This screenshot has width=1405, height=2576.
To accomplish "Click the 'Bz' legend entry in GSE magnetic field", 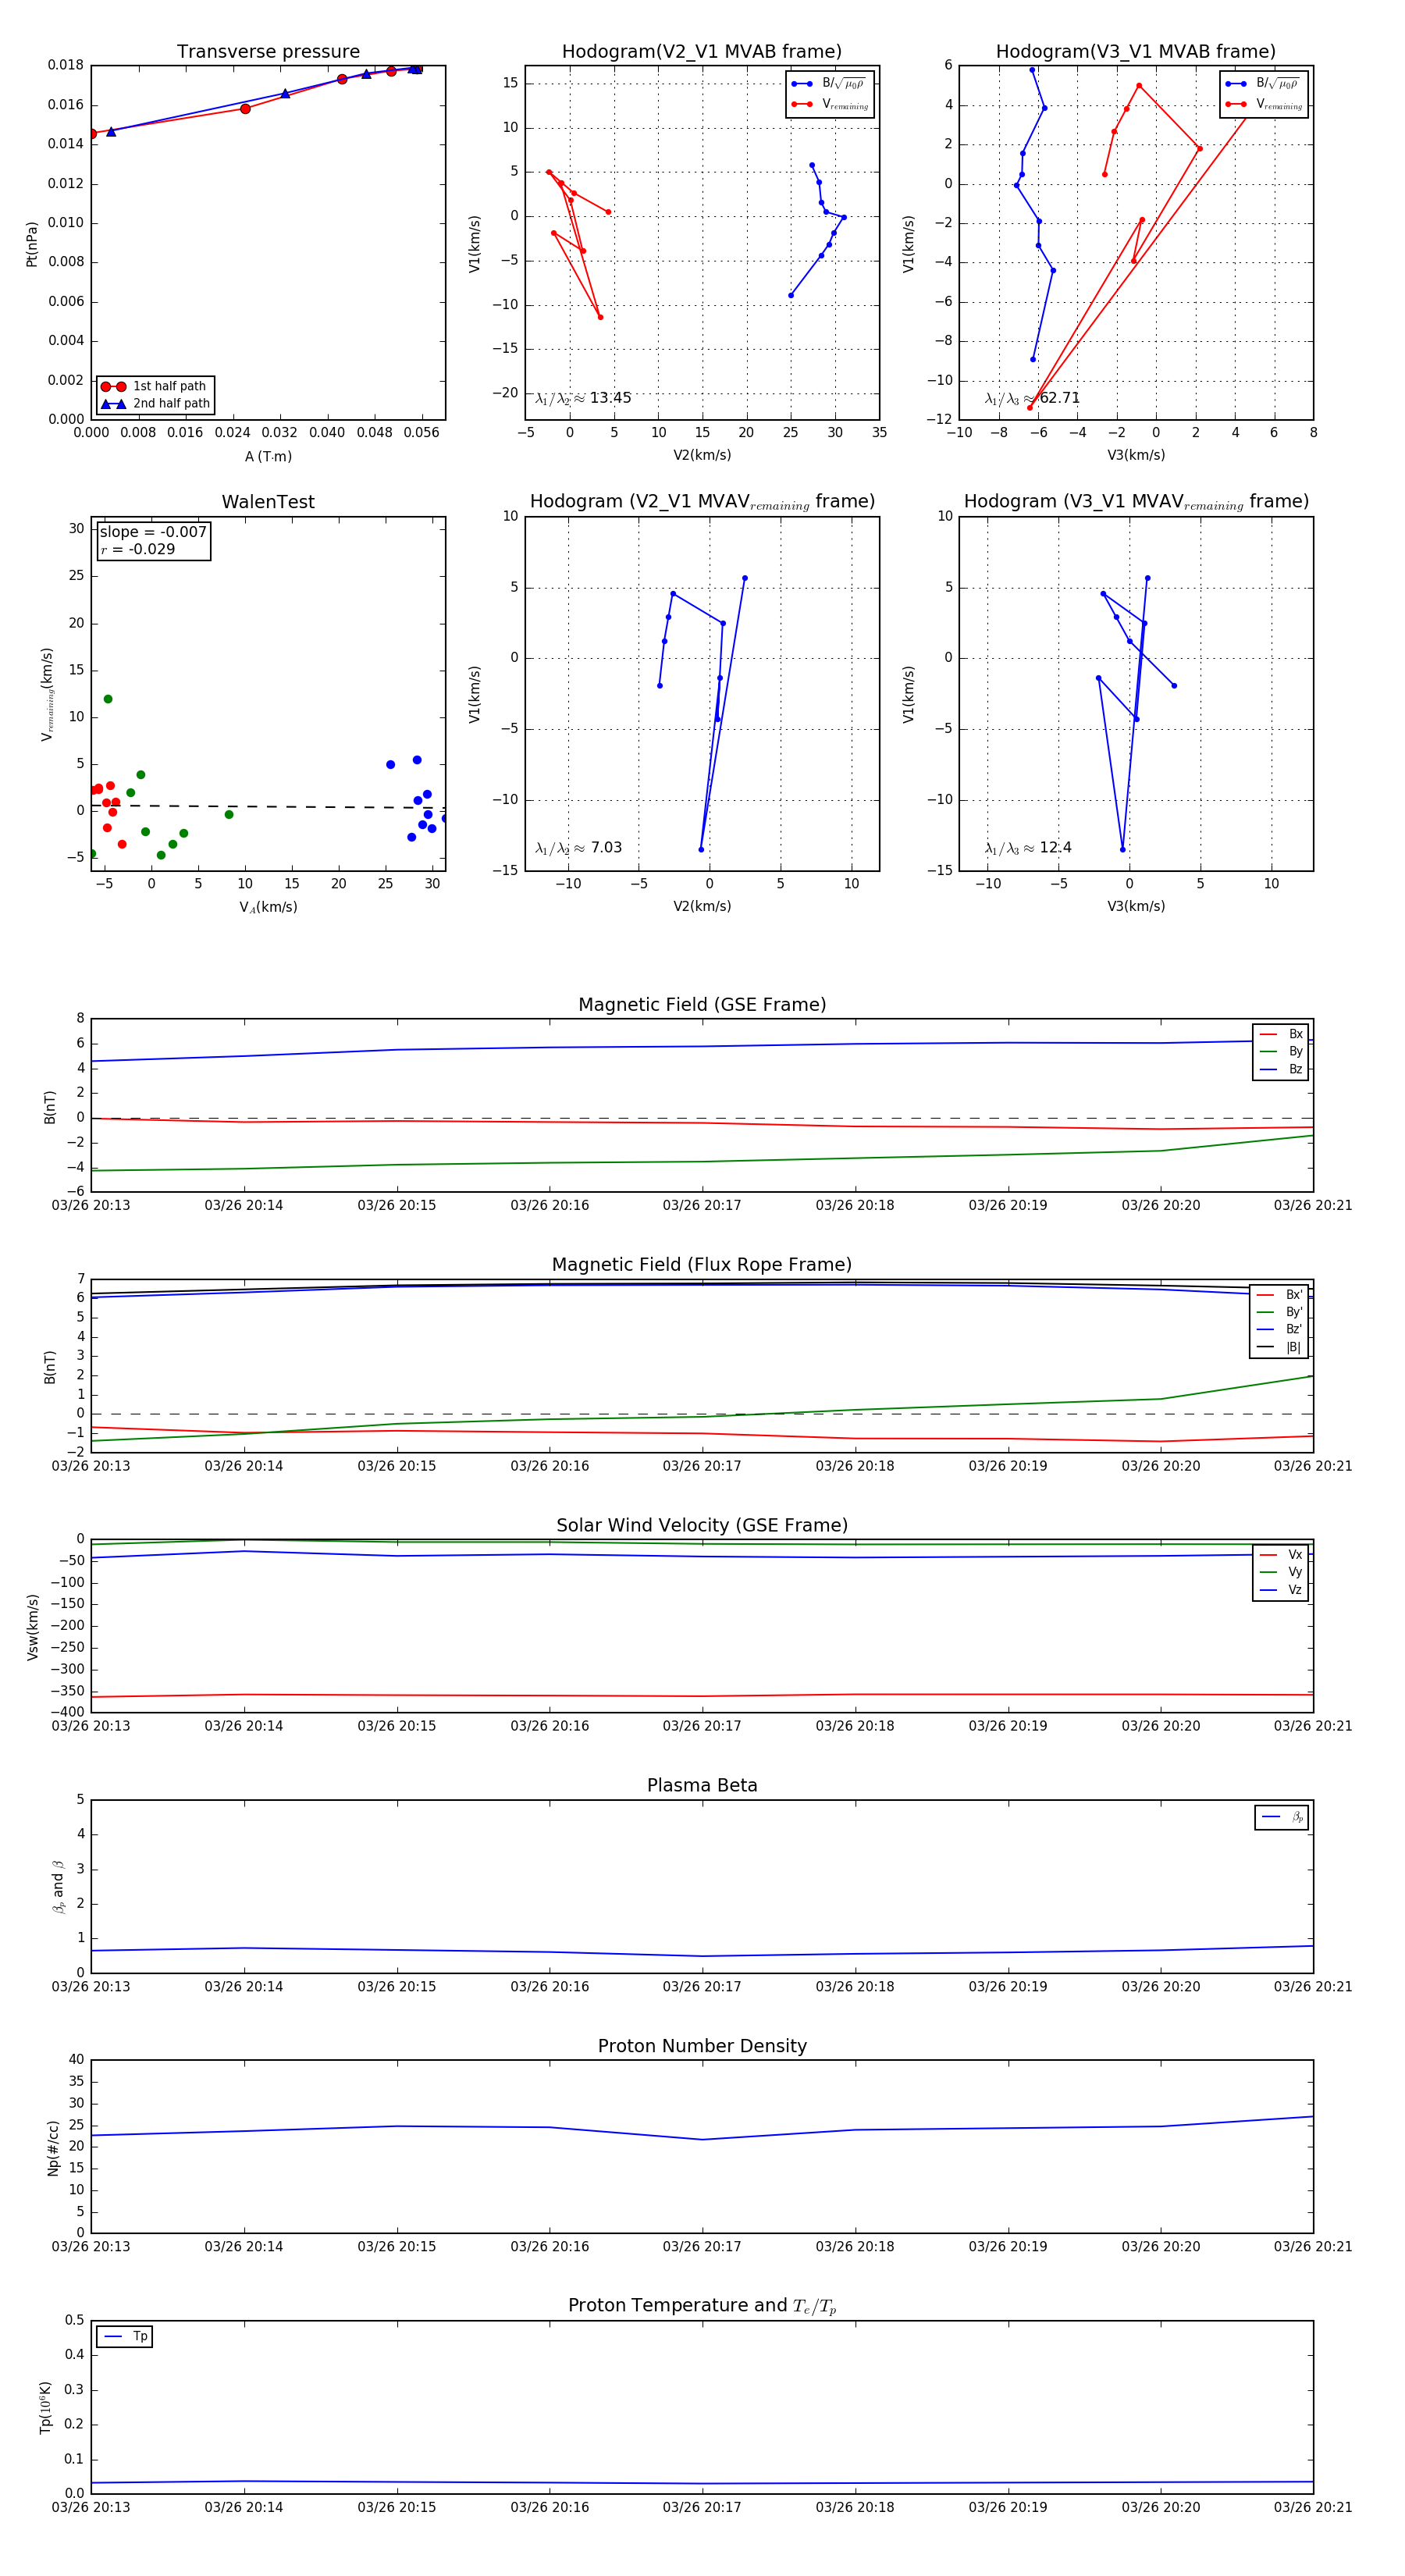I will [1281, 1069].
